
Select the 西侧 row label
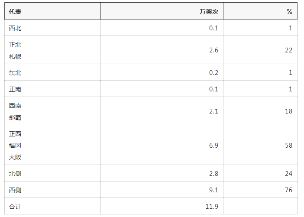coord(15,190)
